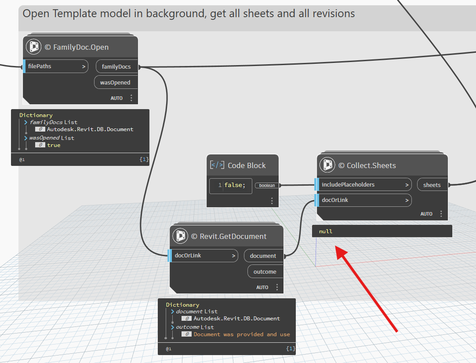Collapse the familyDocs List in preview
The height and width of the screenshot is (363, 476).
[x=26, y=122]
